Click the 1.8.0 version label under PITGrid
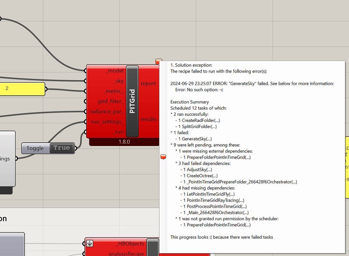This screenshot has width=349, height=256. click(x=124, y=142)
